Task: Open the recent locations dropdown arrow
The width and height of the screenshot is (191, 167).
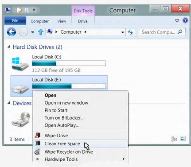Action: [x=33, y=32]
